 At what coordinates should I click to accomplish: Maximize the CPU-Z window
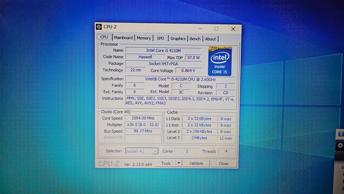point(216,29)
